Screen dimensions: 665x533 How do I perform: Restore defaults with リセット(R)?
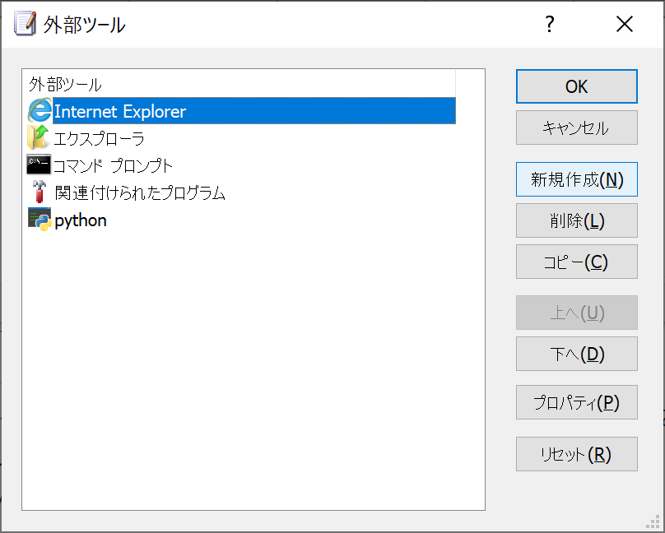[576, 454]
